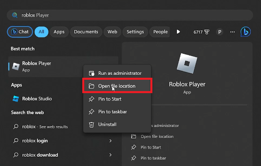Switch to the Apps filter tab
This screenshot has width=261, height=166.
click(59, 32)
